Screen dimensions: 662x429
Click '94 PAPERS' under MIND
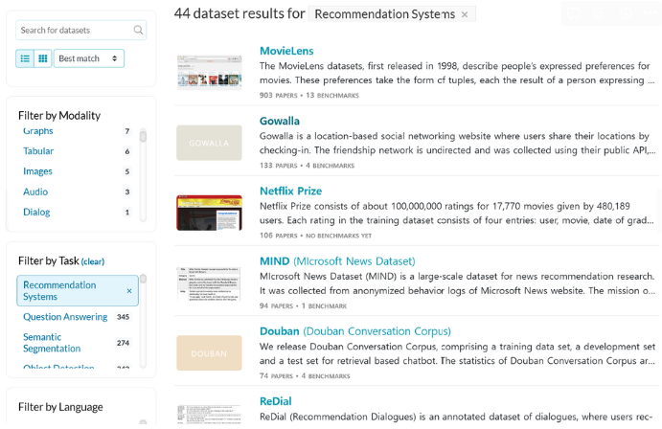[x=276, y=305]
